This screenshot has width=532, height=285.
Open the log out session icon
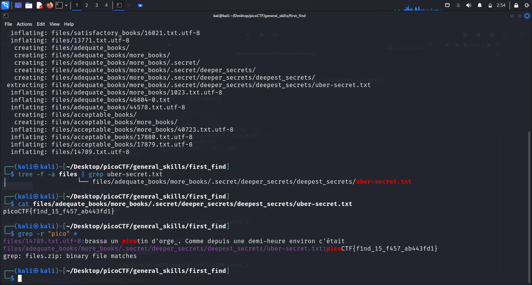click(x=527, y=5)
